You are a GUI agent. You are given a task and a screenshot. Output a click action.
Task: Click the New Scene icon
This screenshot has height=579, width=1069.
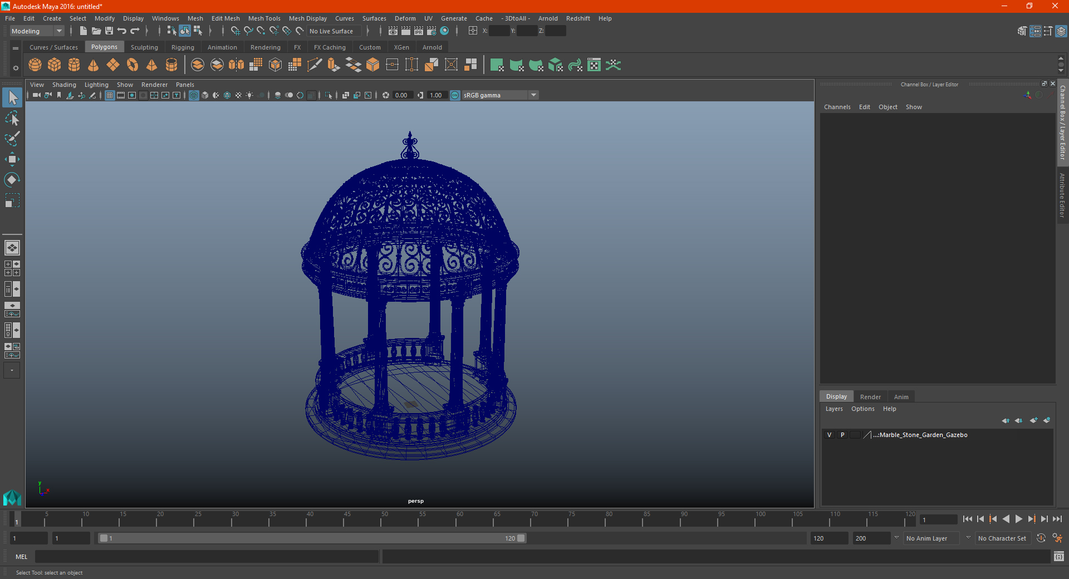pos(84,31)
